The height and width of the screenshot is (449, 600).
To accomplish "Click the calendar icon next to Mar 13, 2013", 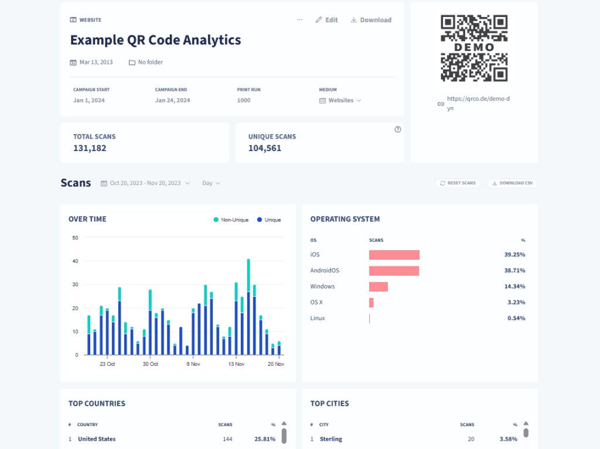I will click(x=74, y=62).
